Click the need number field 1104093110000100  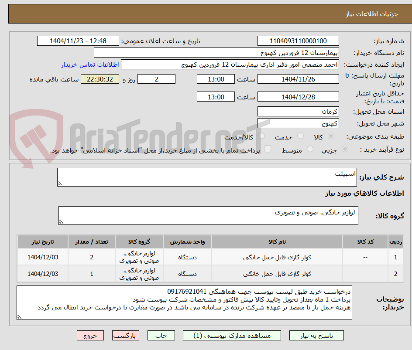tap(298, 41)
